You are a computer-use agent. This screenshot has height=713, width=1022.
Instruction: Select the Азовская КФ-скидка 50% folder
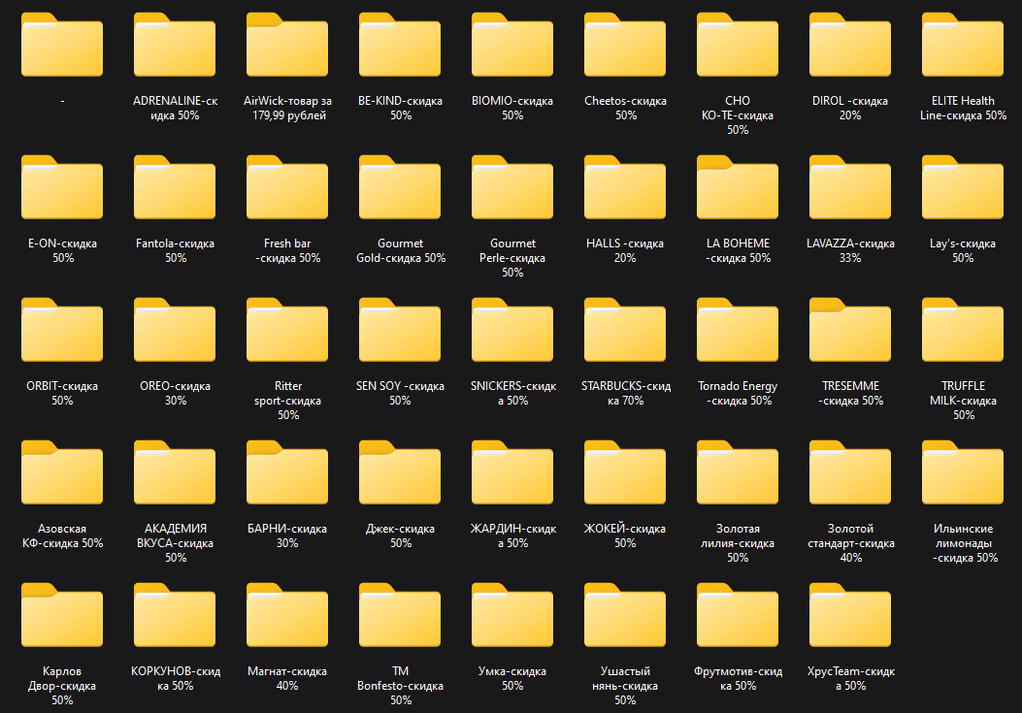(x=62, y=472)
